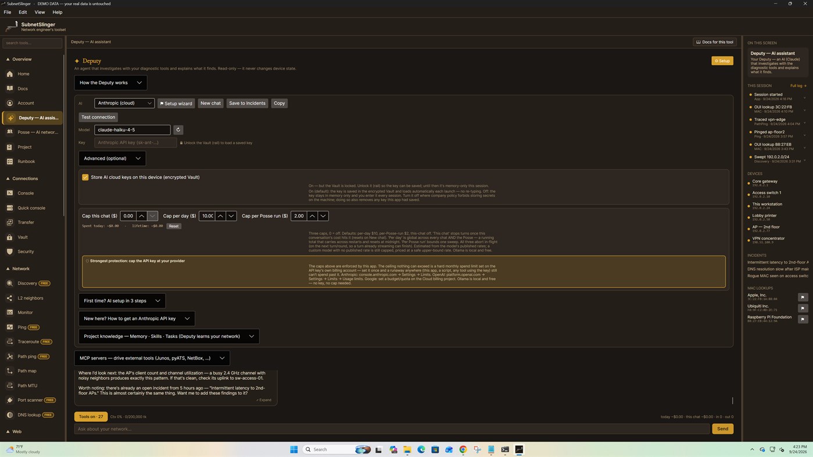The width and height of the screenshot is (813, 457).
Task: Increase Cap this chat value
Action: pos(141,216)
